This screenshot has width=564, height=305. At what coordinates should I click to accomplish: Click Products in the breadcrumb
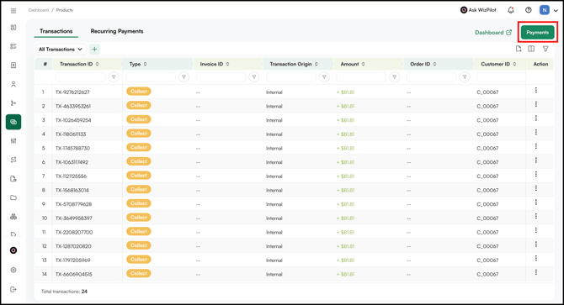64,10
